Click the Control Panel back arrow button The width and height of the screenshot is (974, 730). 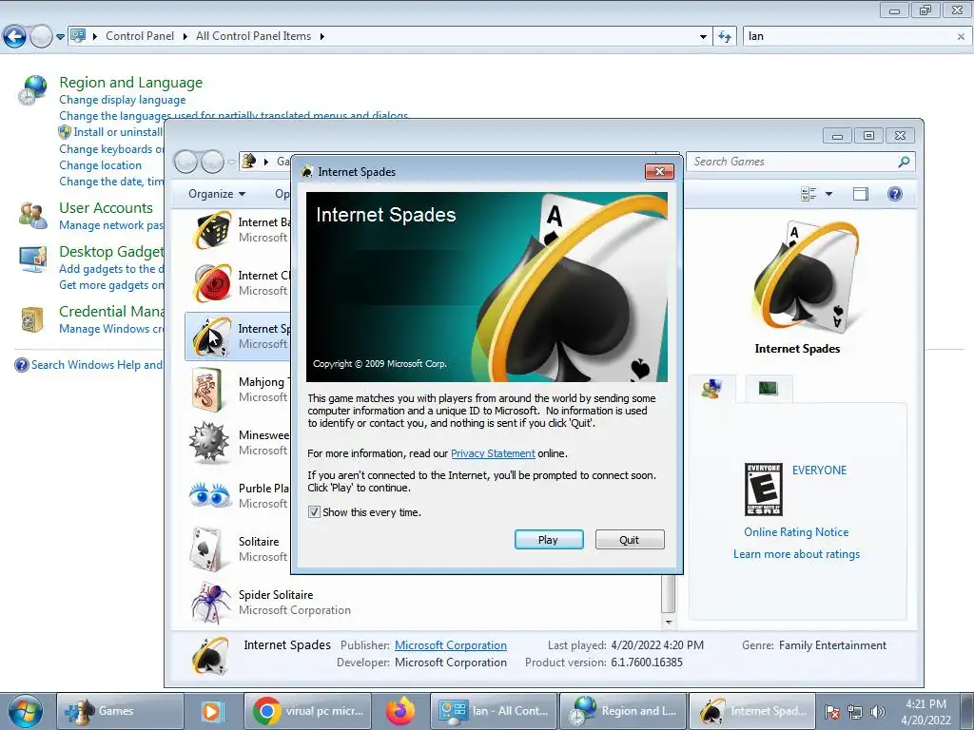(x=14, y=37)
